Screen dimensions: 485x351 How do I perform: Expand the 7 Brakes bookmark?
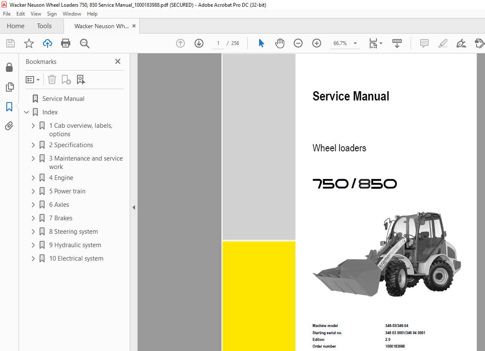coord(33,218)
